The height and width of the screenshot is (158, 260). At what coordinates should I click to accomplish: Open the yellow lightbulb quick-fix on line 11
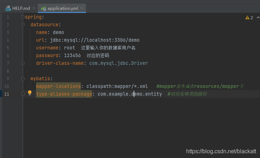click(x=30, y=93)
